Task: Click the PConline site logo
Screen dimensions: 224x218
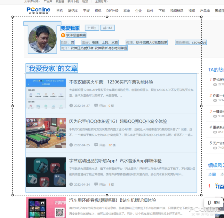Action: point(39,11)
